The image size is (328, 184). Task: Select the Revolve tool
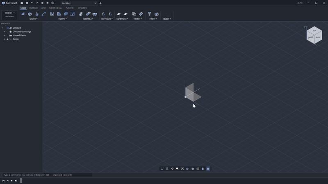tap(37, 14)
